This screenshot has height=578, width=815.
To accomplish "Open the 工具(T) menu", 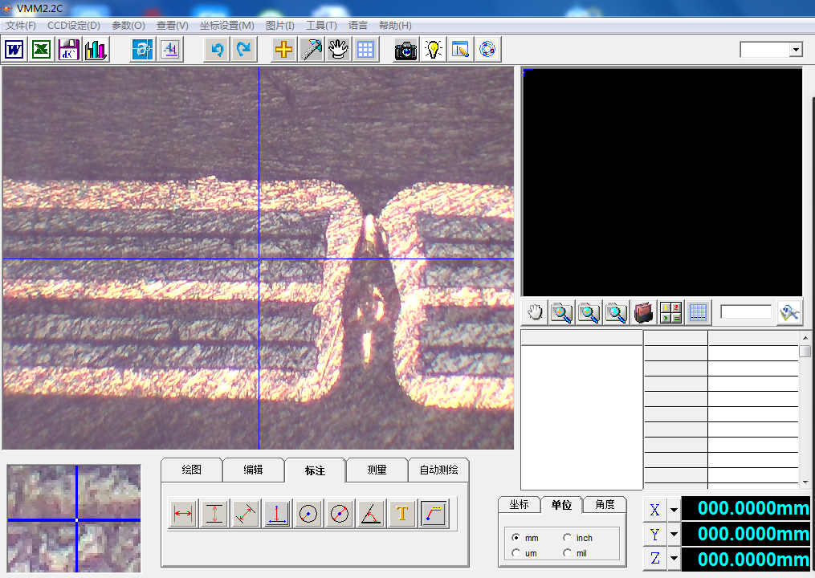I will click(x=321, y=26).
